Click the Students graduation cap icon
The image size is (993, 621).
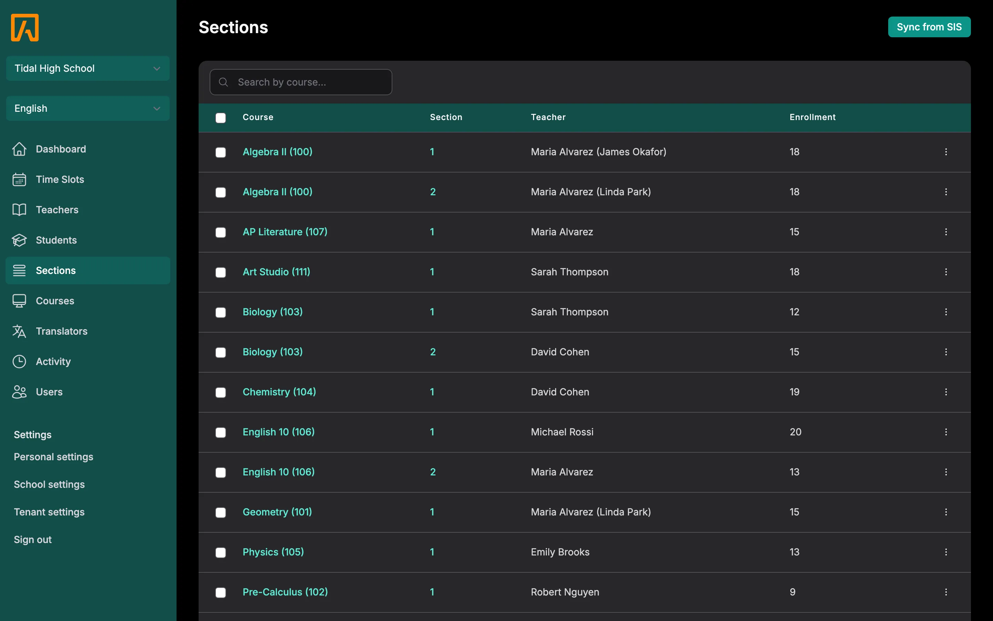click(x=19, y=240)
